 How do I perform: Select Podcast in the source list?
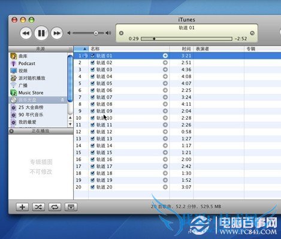38,64
